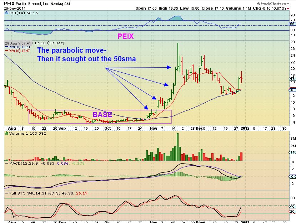296x223 pixels.
Task: Click the last red volume bar
Action: 241,156
